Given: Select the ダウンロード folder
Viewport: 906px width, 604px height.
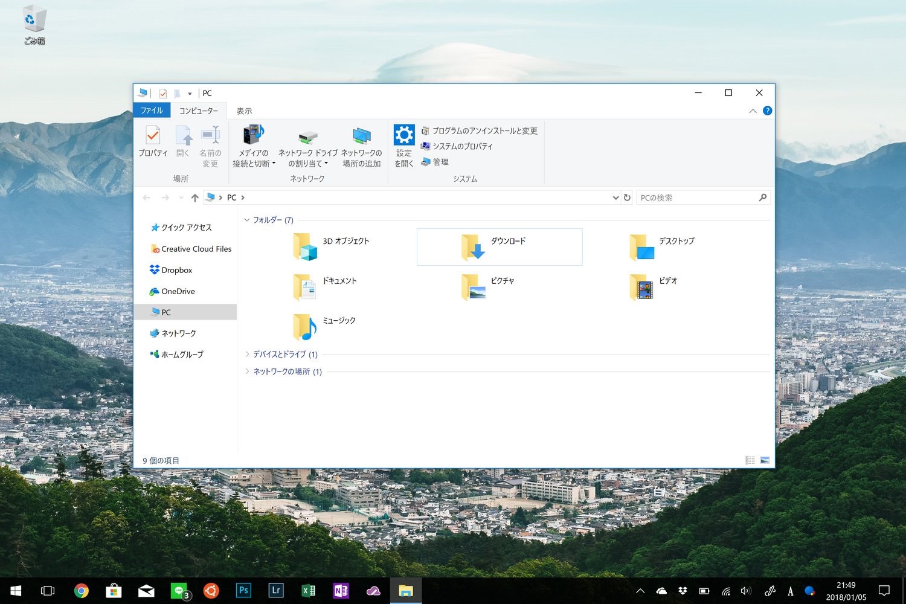Looking at the screenshot, I should [500, 246].
